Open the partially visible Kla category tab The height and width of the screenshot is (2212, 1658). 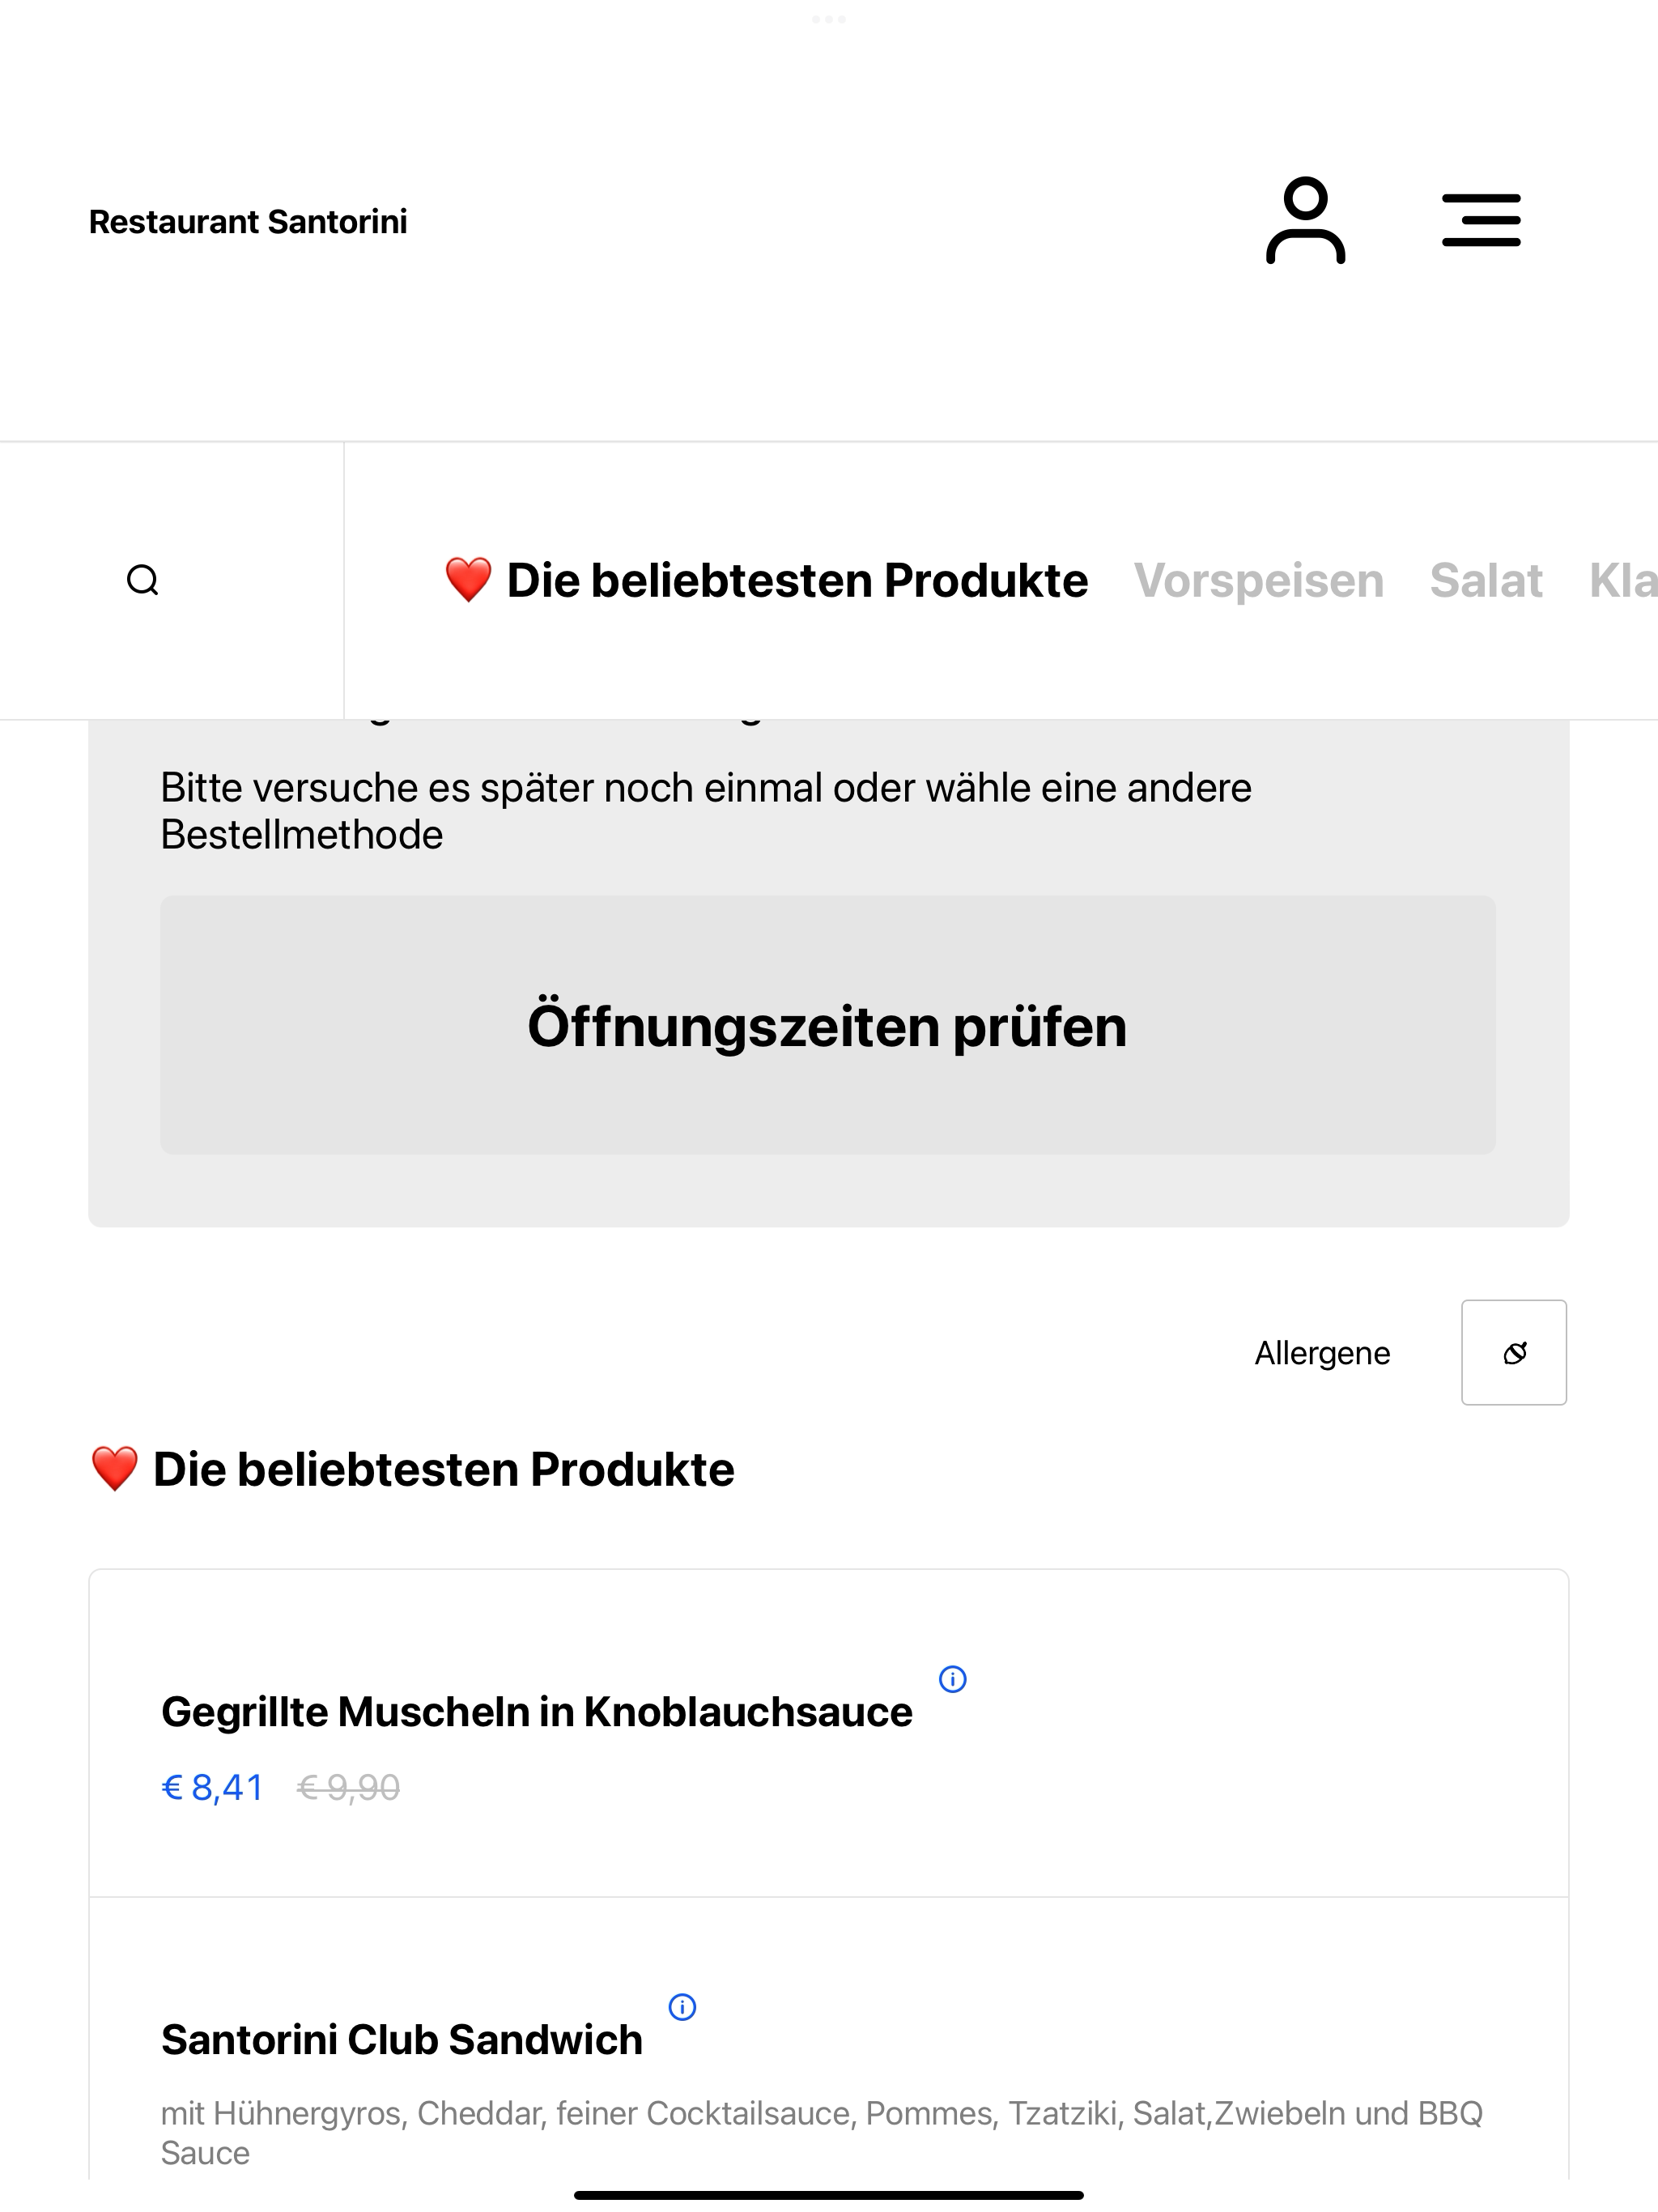click(x=1623, y=580)
